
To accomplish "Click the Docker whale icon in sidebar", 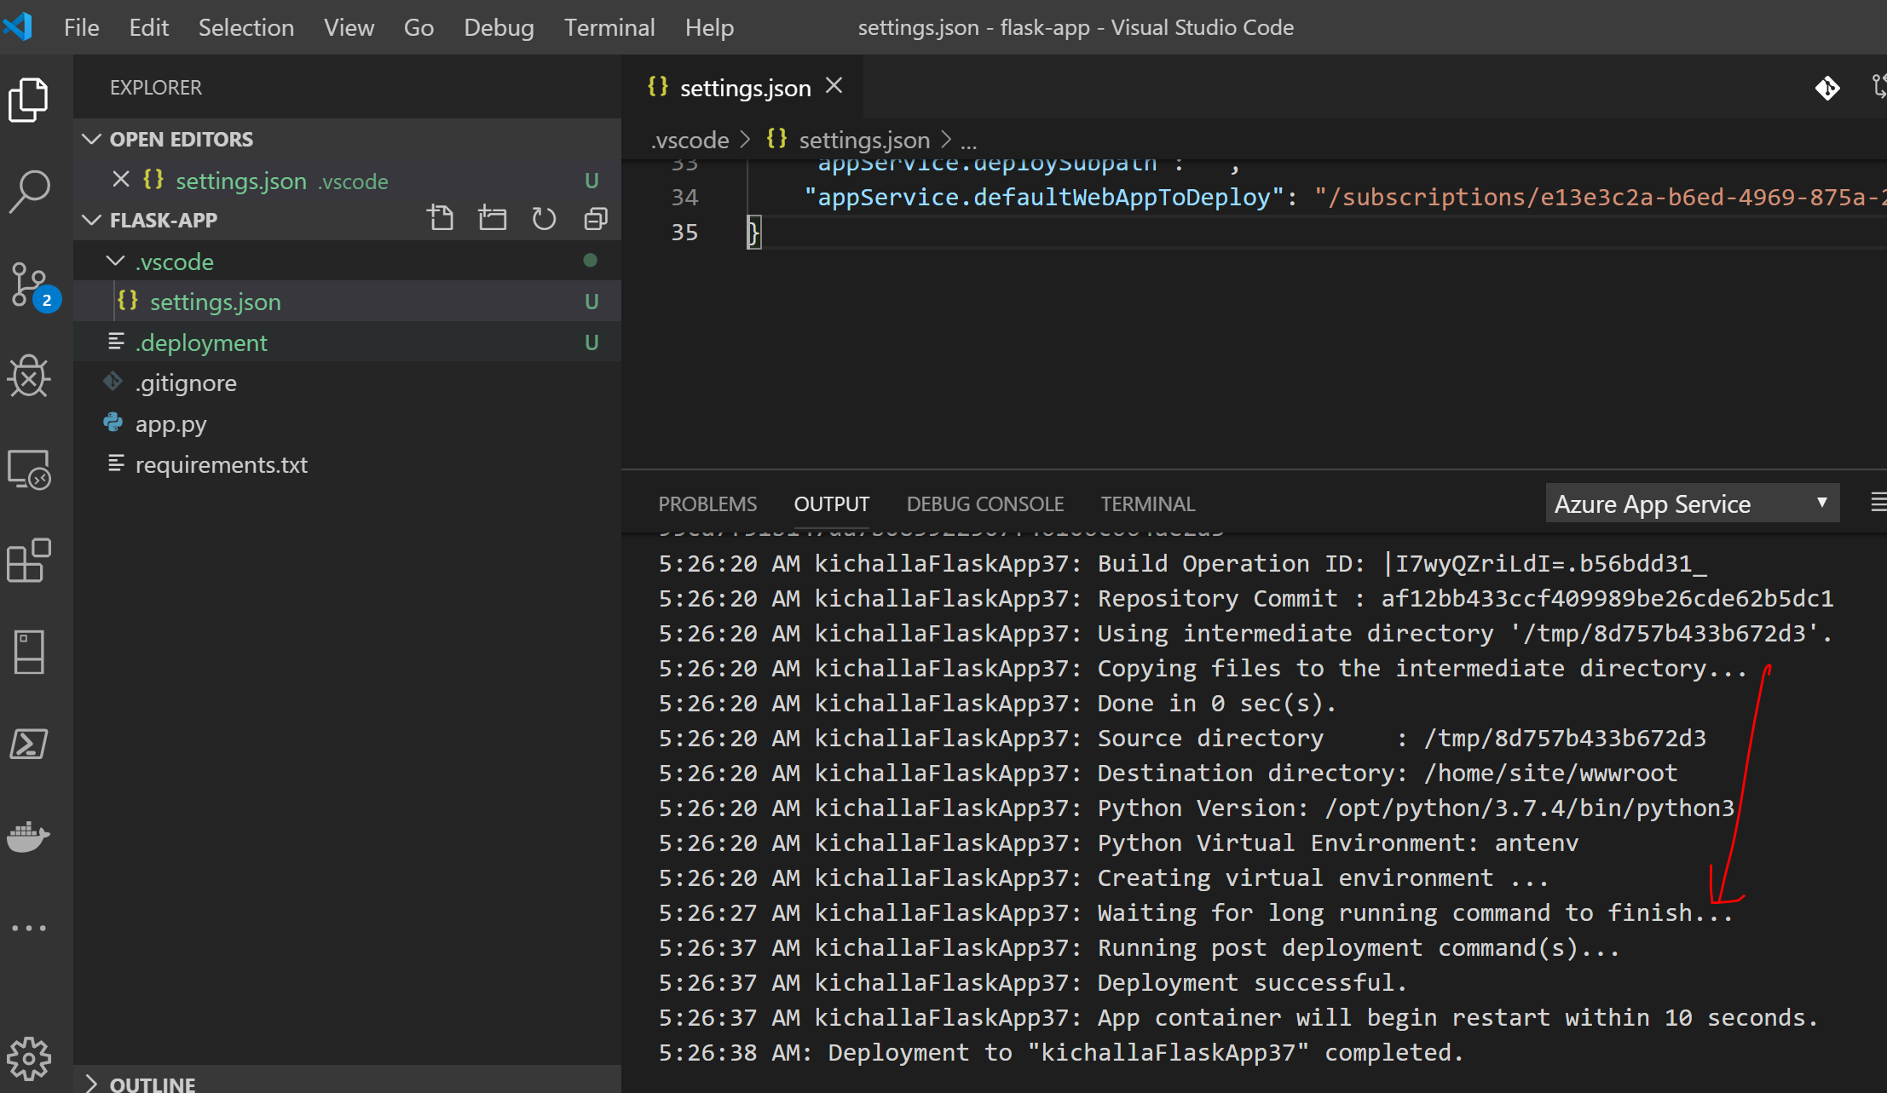I will coord(30,837).
